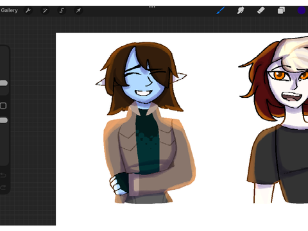The width and height of the screenshot is (308, 231).
Task: Click the brush size slider handle
Action: (3, 83)
